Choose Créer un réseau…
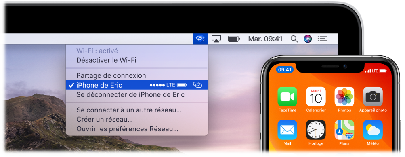Screen dimensions: 405x157 pyautogui.click(x=137, y=120)
